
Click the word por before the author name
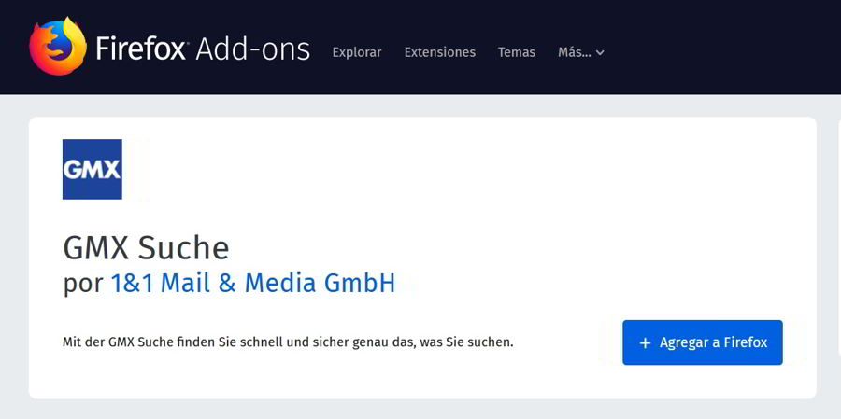click(82, 284)
